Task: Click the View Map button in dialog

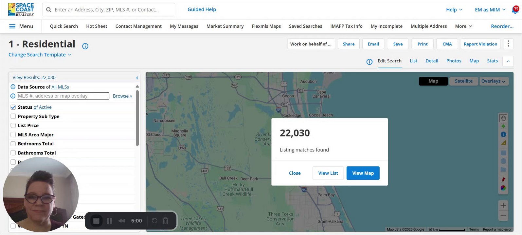Action: point(363,173)
